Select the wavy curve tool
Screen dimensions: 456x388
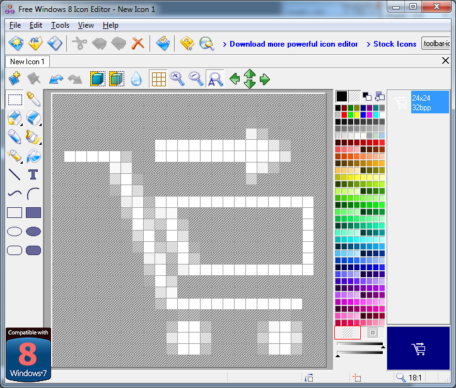pos(15,193)
